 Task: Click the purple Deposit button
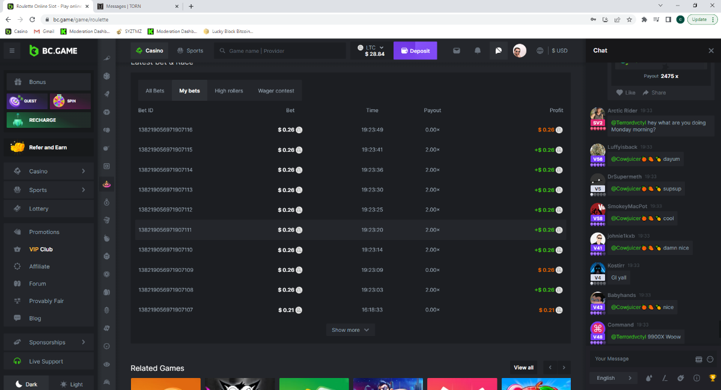click(x=415, y=51)
